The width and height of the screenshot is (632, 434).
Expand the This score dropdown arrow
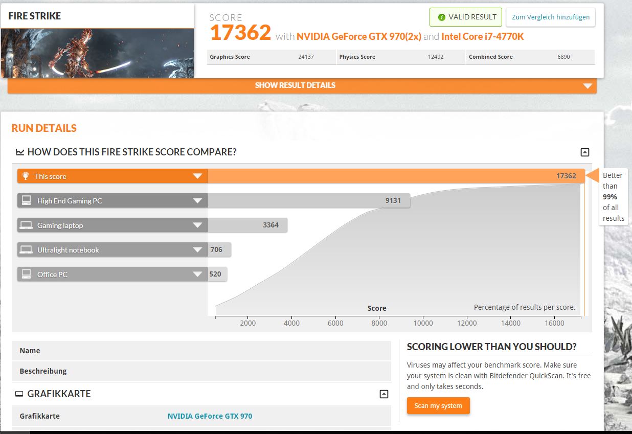click(x=197, y=176)
